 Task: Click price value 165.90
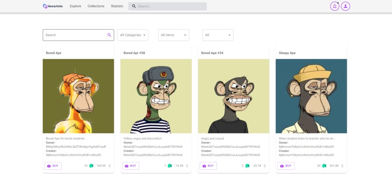pos(101,166)
